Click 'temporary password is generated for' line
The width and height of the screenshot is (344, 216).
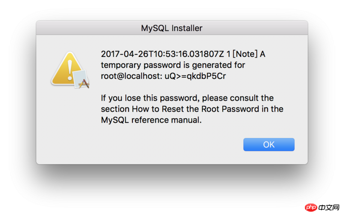coord(173,65)
